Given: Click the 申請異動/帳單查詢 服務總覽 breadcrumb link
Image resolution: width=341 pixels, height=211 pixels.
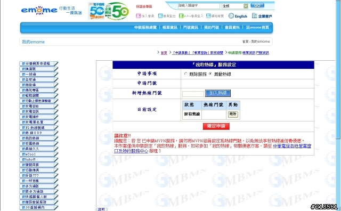Looking at the screenshot, I should (198, 53).
